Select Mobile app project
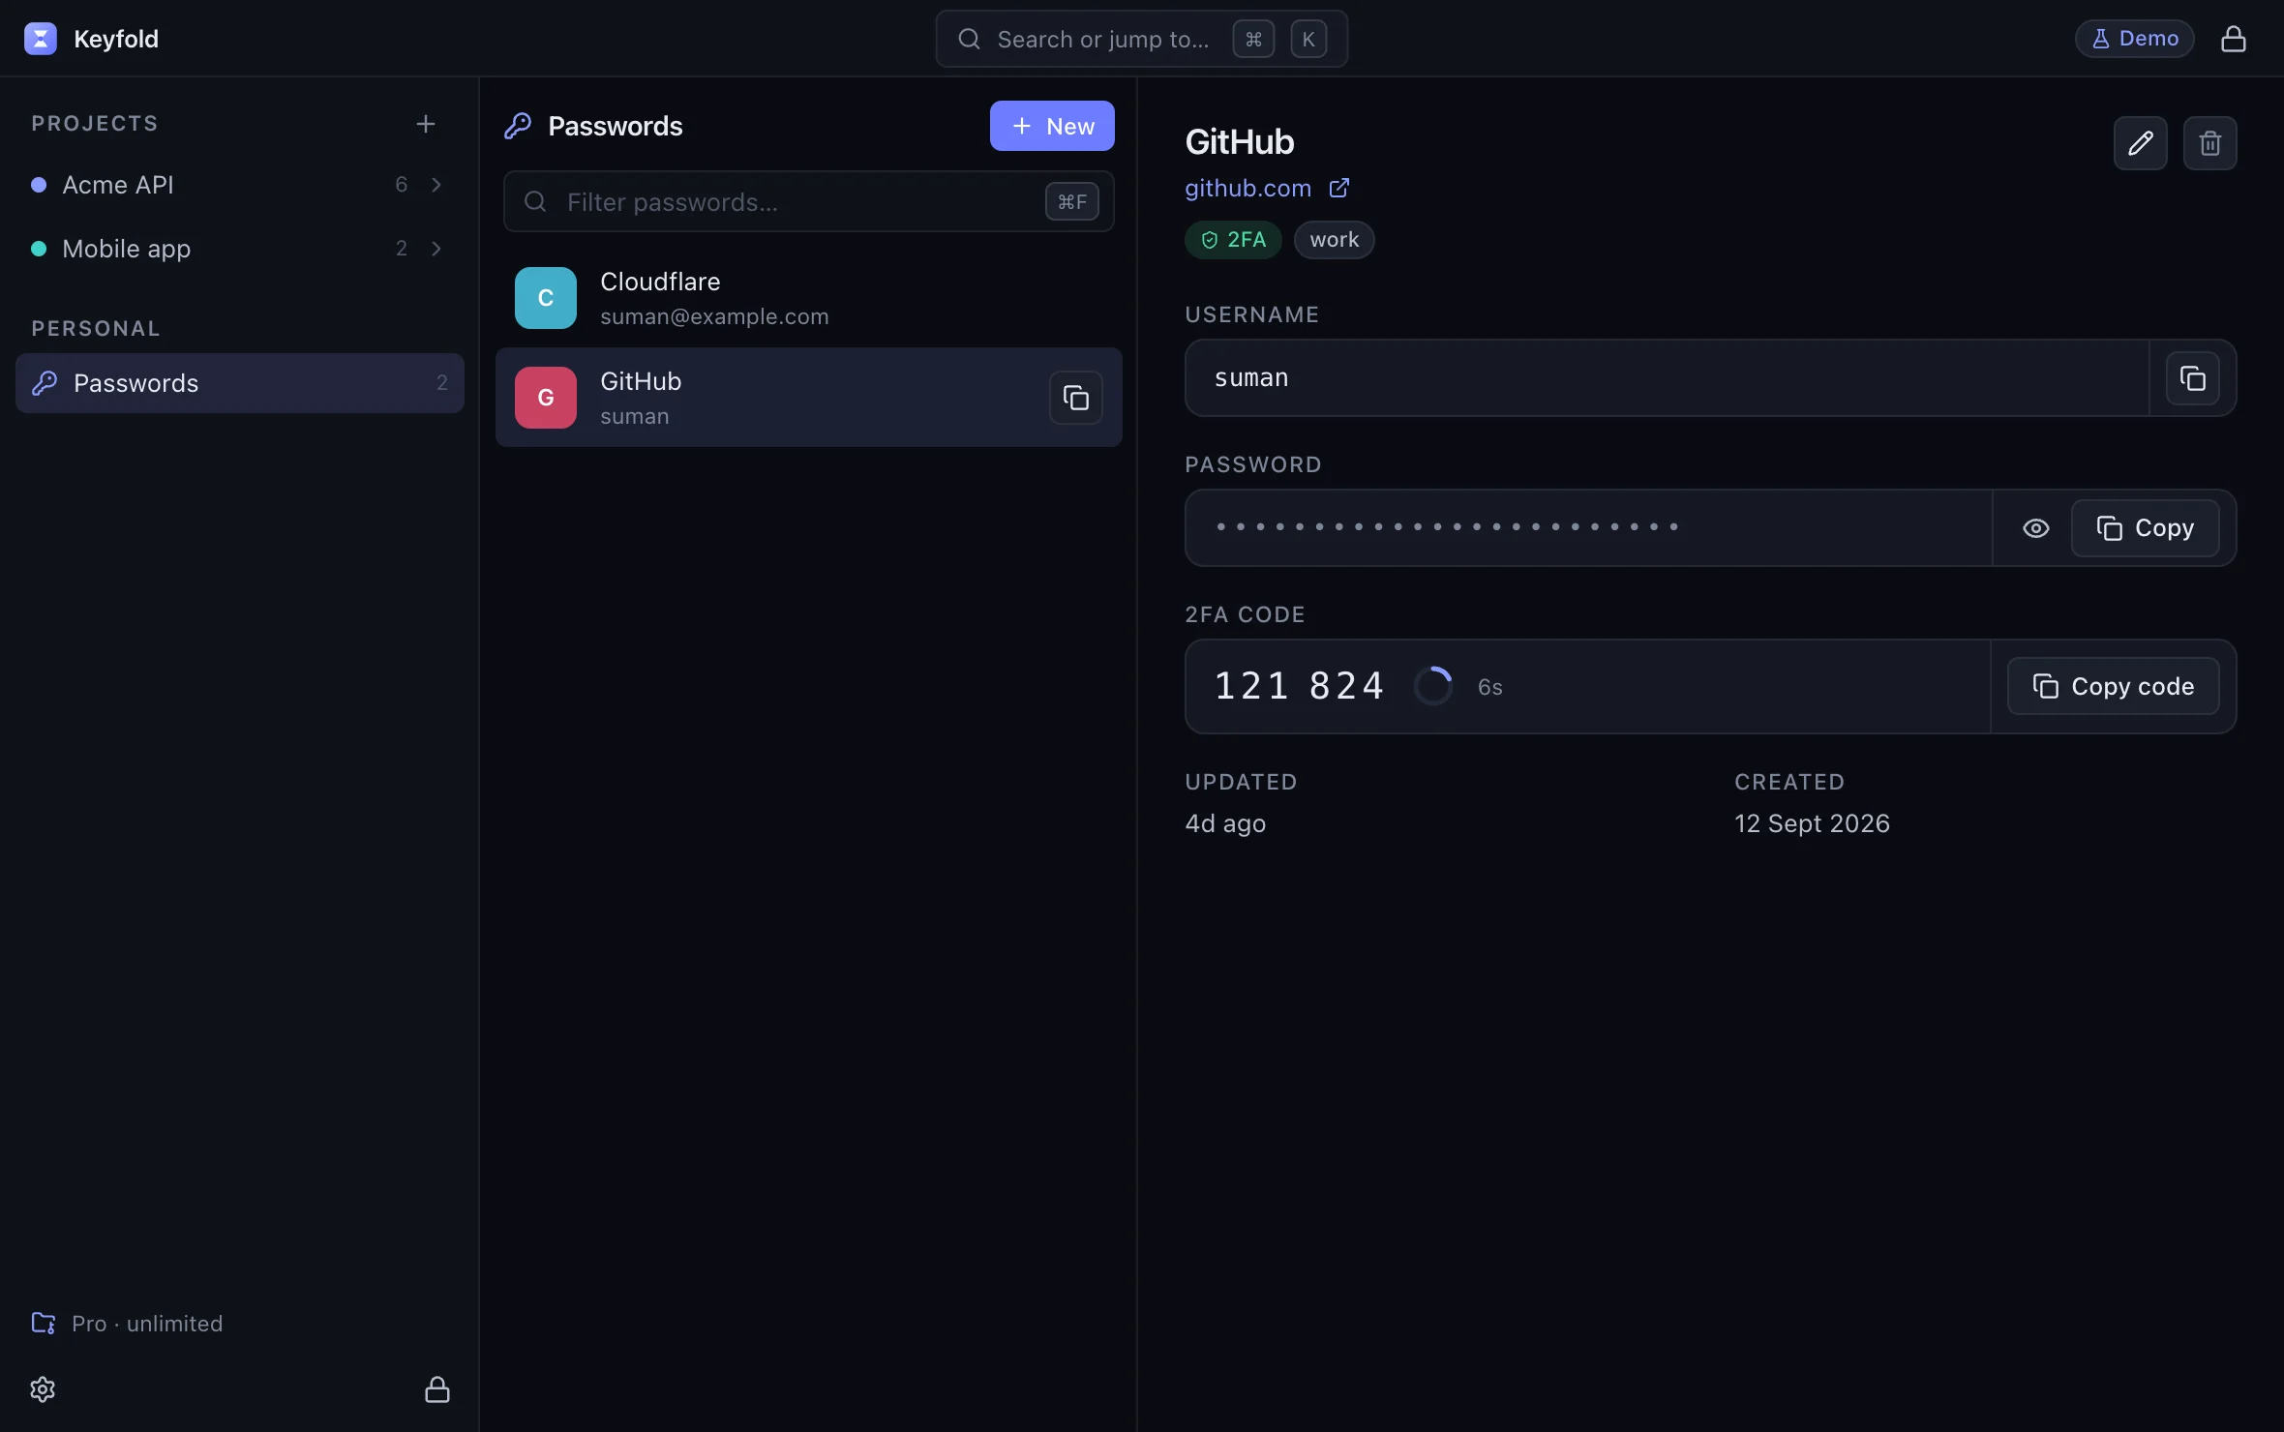Viewport: 2284px width, 1432px height. (240, 249)
